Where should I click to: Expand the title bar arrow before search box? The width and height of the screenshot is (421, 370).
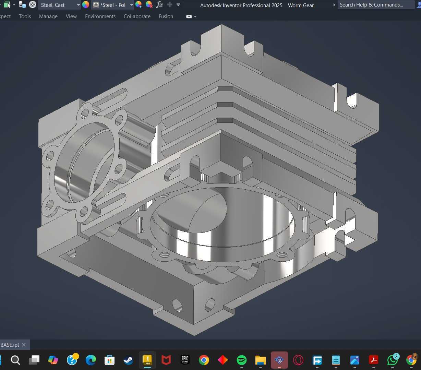(334, 5)
